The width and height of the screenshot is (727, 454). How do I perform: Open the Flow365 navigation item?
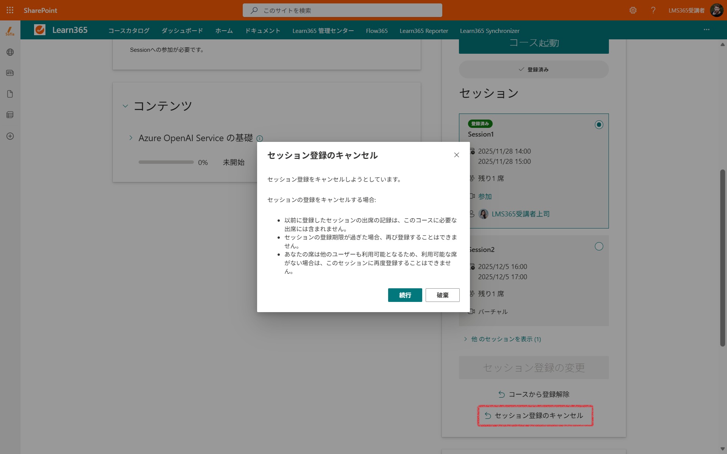377,31
